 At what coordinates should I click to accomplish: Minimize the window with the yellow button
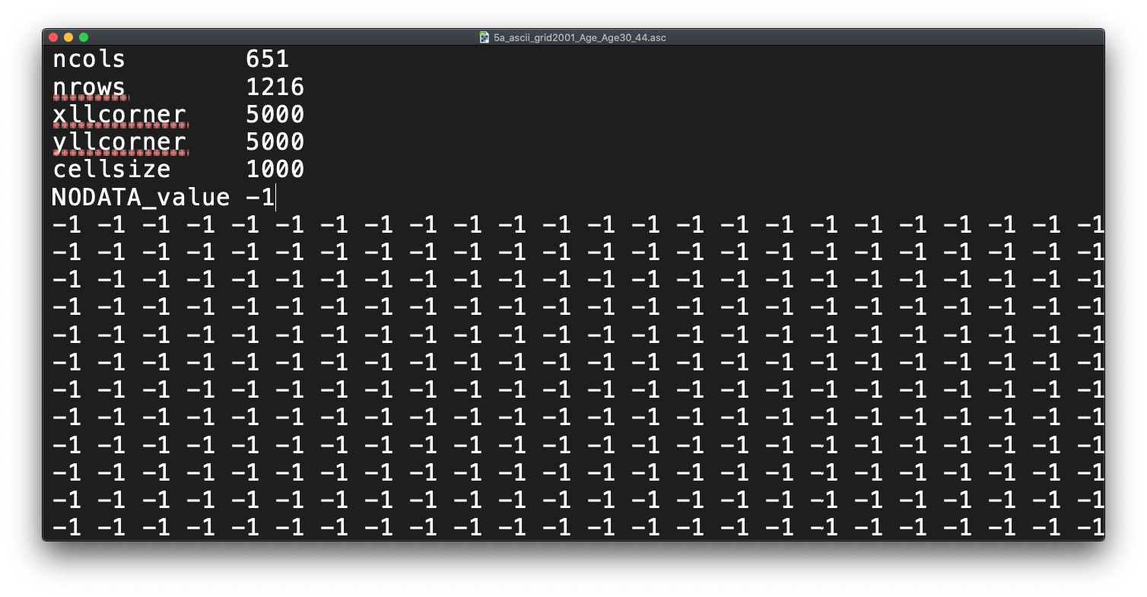[x=68, y=37]
